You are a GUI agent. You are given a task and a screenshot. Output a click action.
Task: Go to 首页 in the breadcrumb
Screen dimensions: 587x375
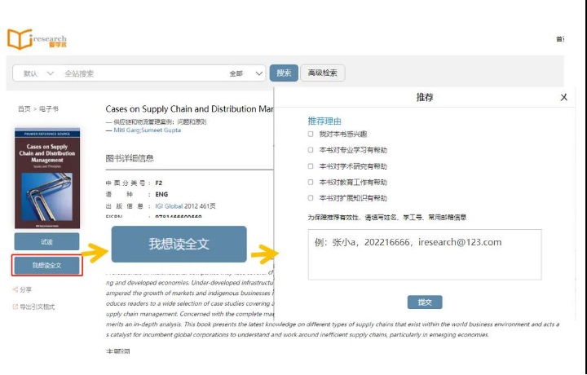[24, 108]
